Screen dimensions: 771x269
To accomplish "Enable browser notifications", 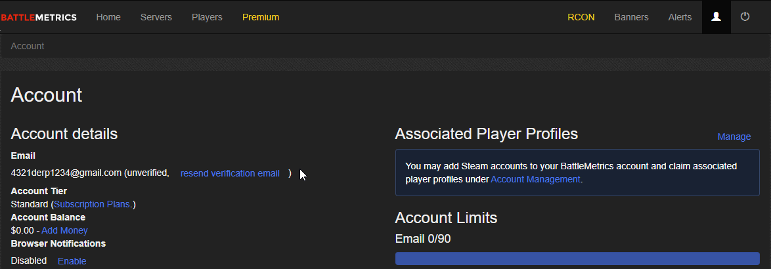I will point(72,261).
